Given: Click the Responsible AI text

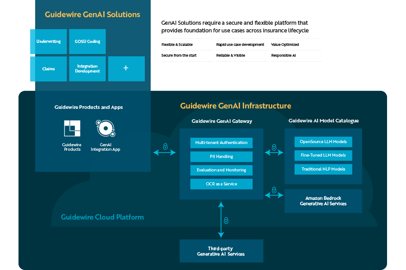Looking at the screenshot, I should tap(284, 55).
